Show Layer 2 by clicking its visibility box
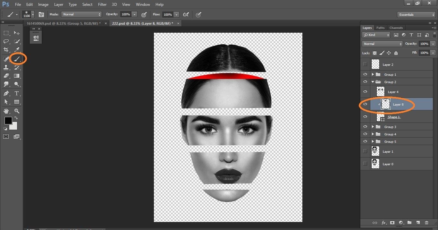Image resolution: width=438 pixels, height=230 pixels. (365, 64)
